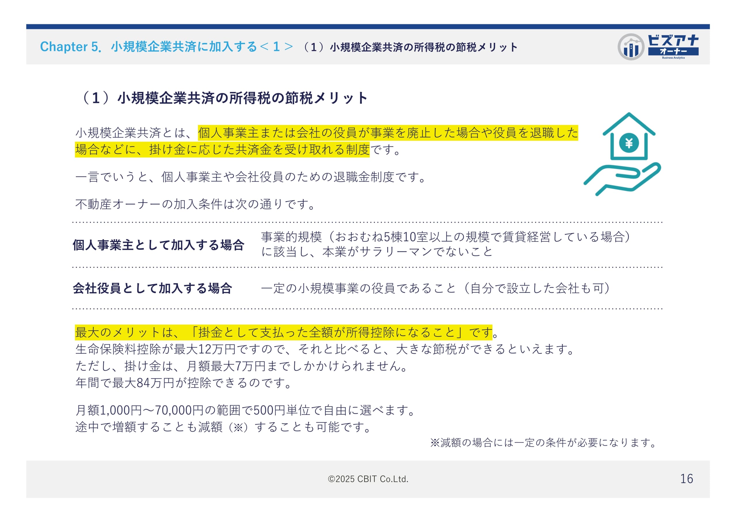Click the house with yen hand icon

click(x=622, y=154)
